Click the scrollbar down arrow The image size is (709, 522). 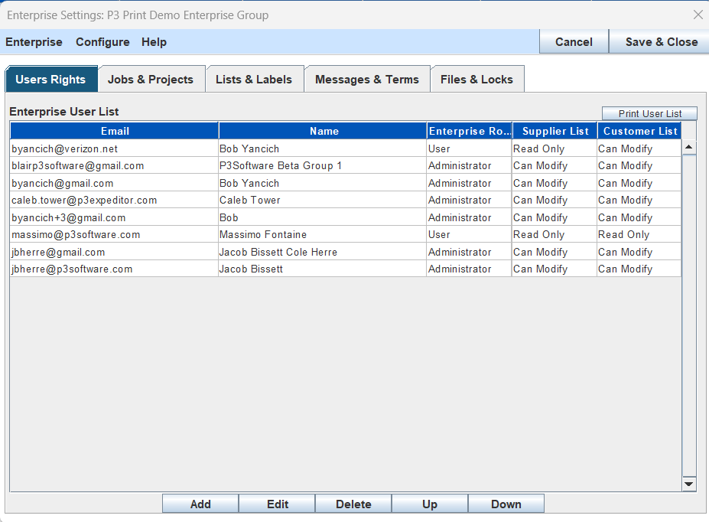pos(688,483)
